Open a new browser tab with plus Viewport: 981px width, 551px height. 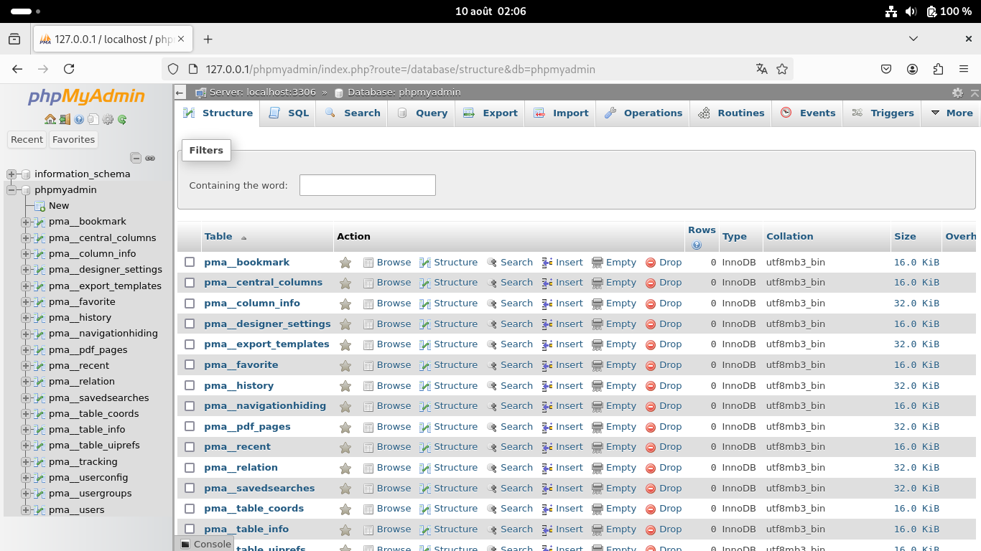coord(208,39)
